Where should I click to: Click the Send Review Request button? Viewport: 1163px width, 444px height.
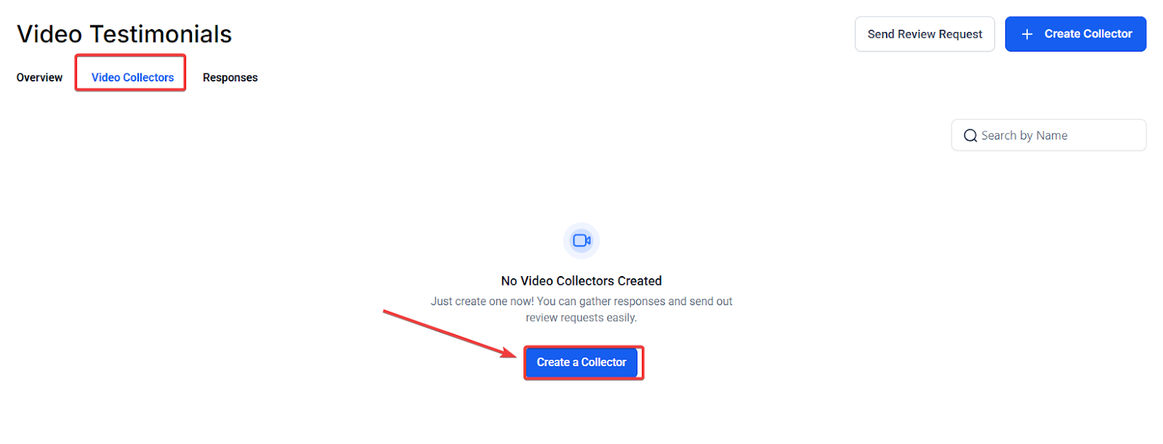pos(925,34)
